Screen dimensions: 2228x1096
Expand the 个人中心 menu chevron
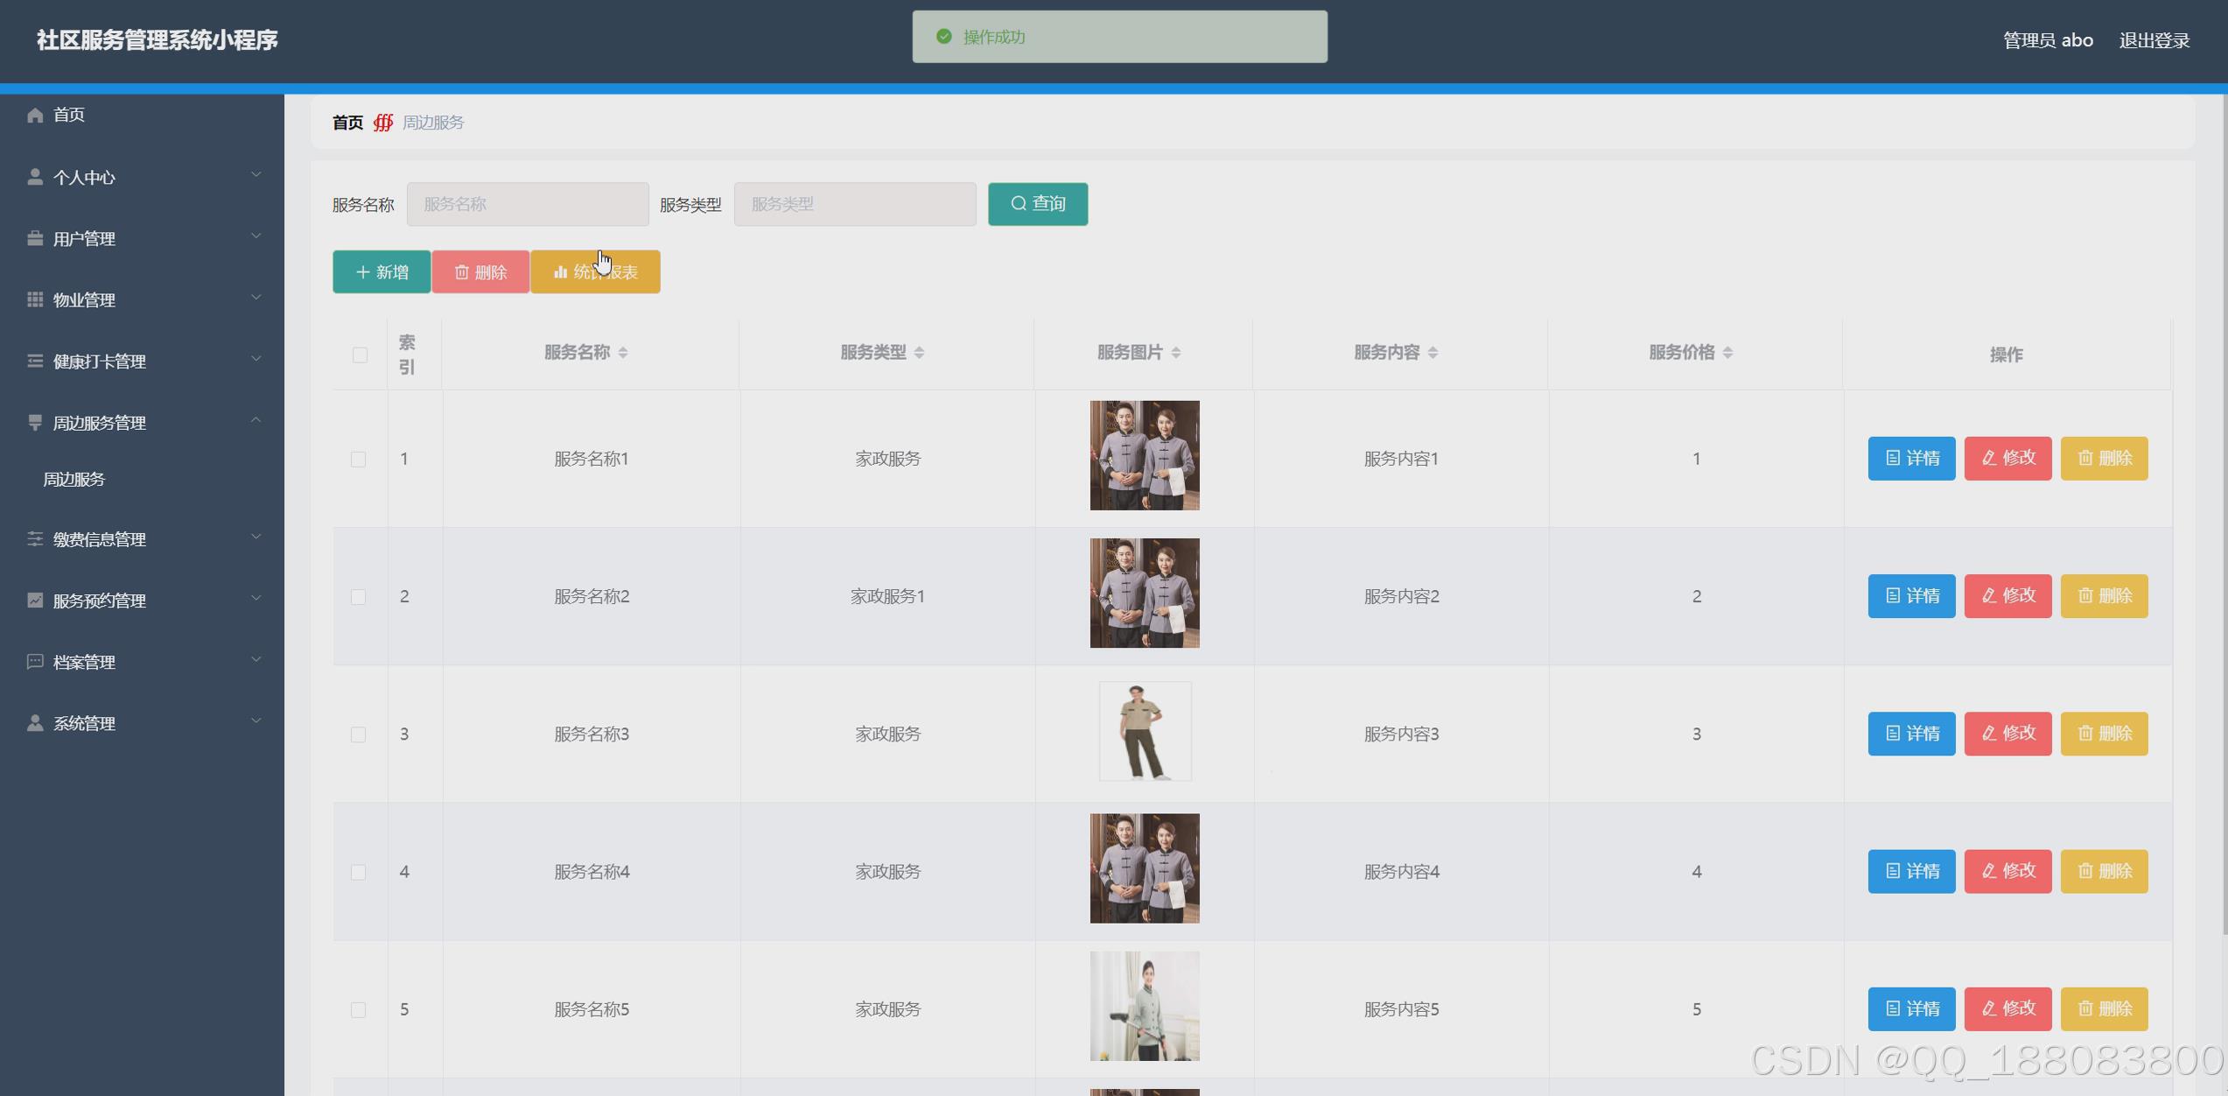pyautogui.click(x=256, y=176)
